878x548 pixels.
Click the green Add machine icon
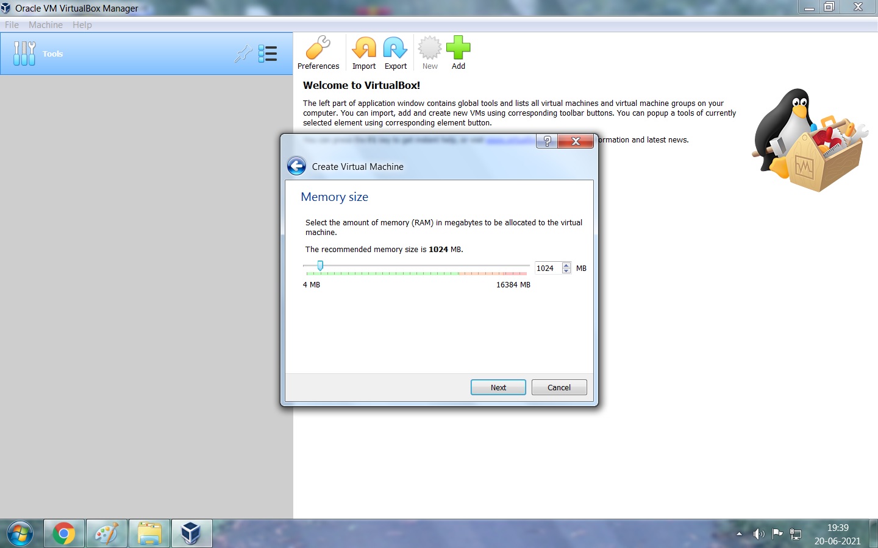[459, 54]
